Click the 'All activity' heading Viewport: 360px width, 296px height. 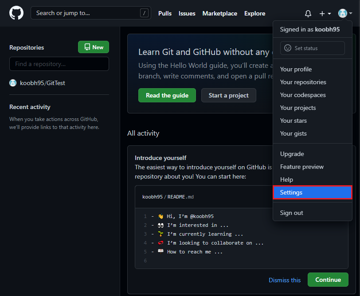point(143,133)
